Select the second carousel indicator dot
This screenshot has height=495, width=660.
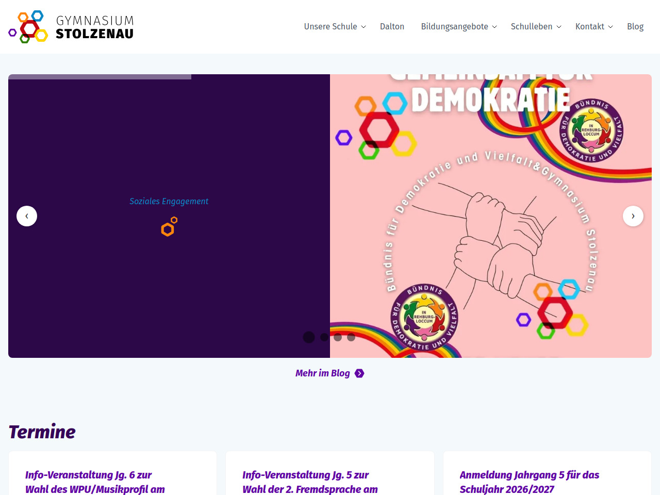pos(324,337)
